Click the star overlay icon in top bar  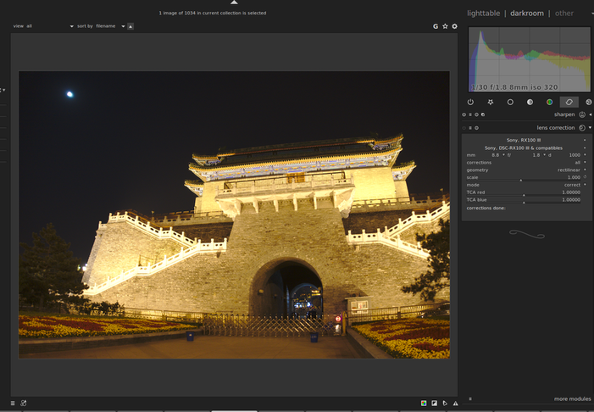click(x=445, y=26)
